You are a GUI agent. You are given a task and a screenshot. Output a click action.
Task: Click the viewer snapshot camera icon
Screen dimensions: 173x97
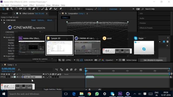click(x=96, y=60)
